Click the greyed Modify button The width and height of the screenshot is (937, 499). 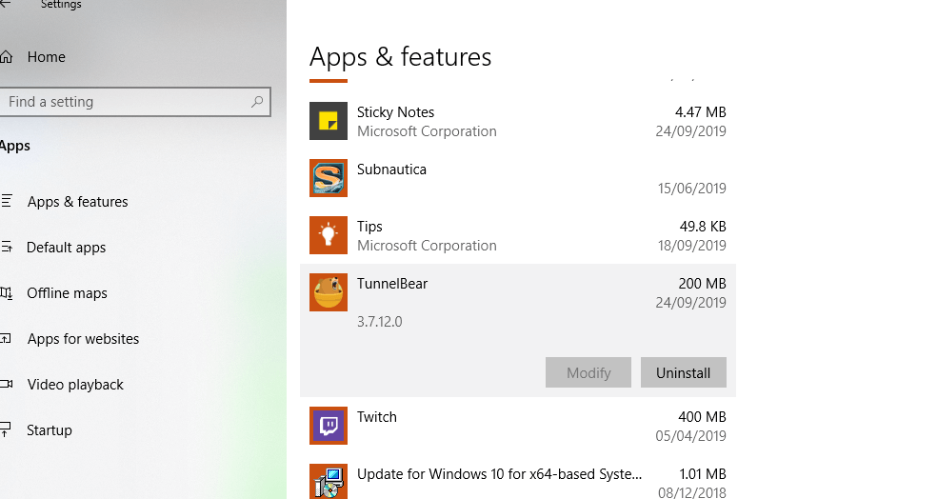(588, 372)
